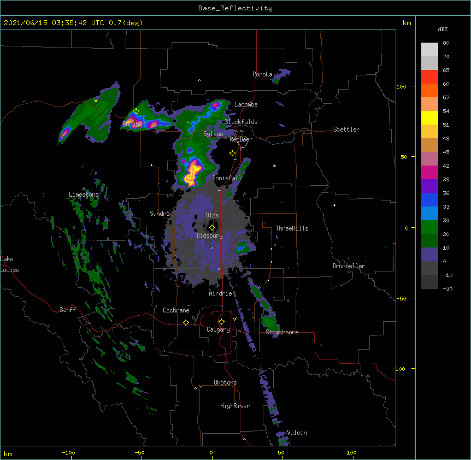Click yellow V marker on northwest storm cell
The width and height of the screenshot is (471, 460).
click(96, 101)
